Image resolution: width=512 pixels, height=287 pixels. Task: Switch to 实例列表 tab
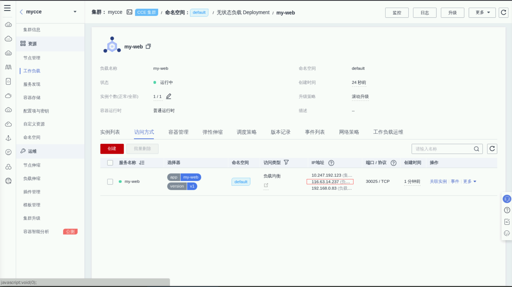[x=110, y=132]
